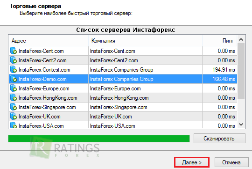Click the server list scrollbar thumb
The image size is (252, 169).
tap(241, 71)
